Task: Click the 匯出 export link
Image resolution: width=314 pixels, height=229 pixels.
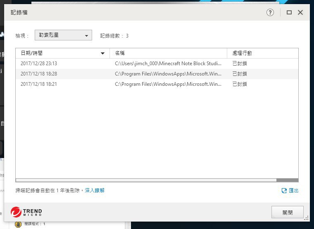Action: pos(294,191)
